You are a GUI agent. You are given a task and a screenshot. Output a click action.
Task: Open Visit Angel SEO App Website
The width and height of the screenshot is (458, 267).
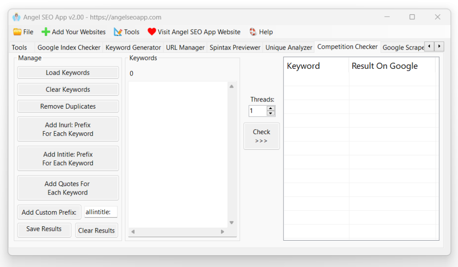[x=194, y=32]
